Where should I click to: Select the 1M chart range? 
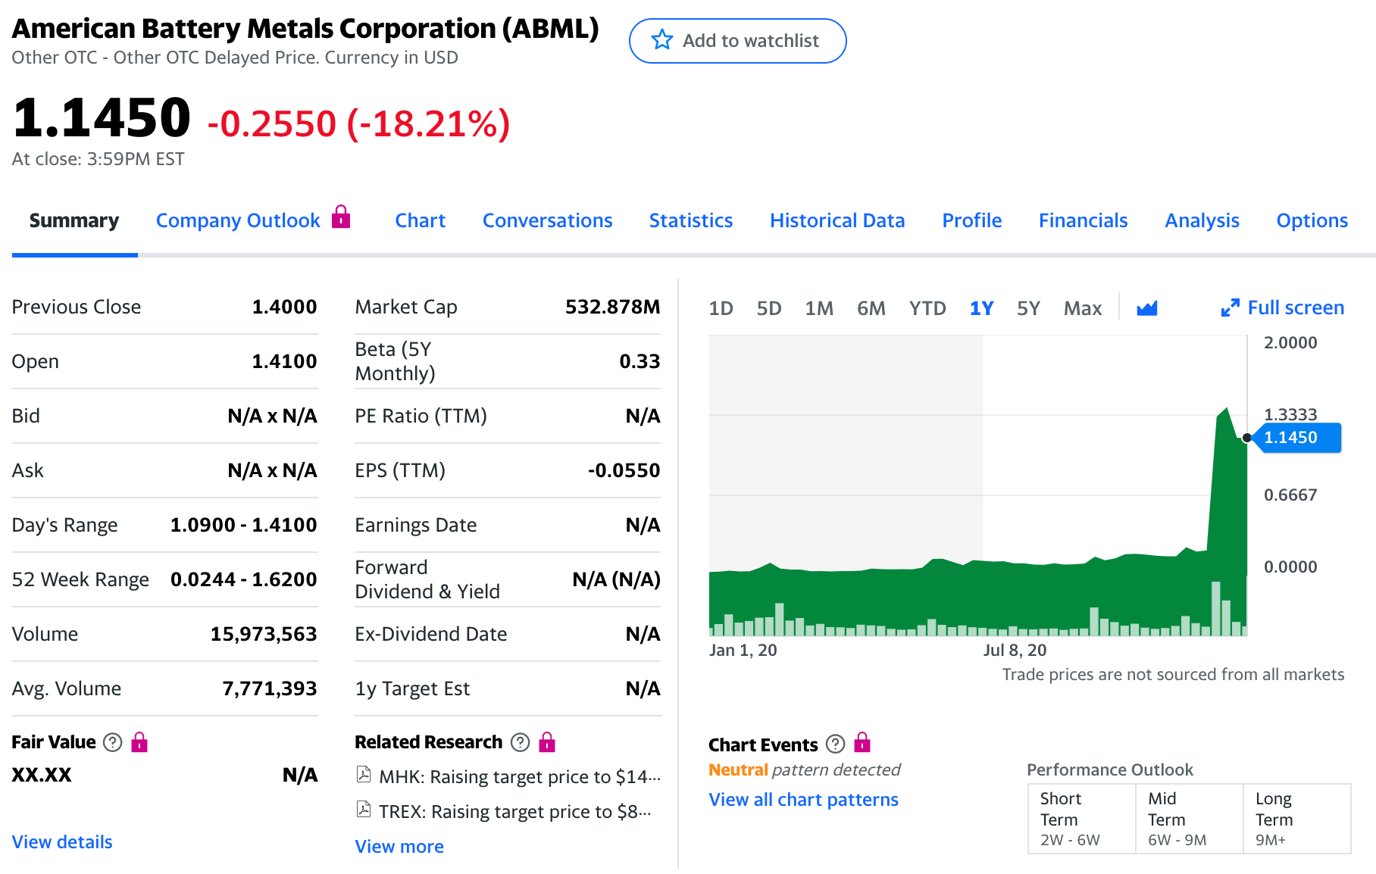(819, 308)
